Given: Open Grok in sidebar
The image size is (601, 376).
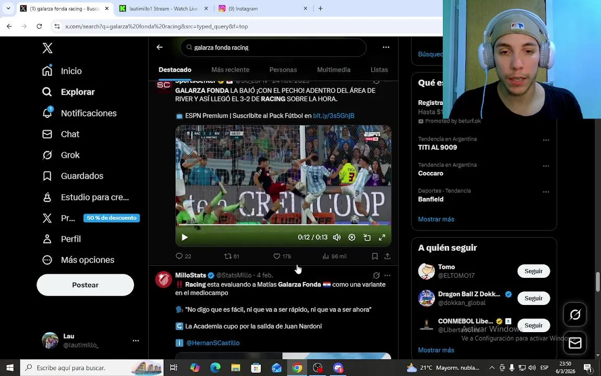Looking at the screenshot, I should tap(61, 155).
